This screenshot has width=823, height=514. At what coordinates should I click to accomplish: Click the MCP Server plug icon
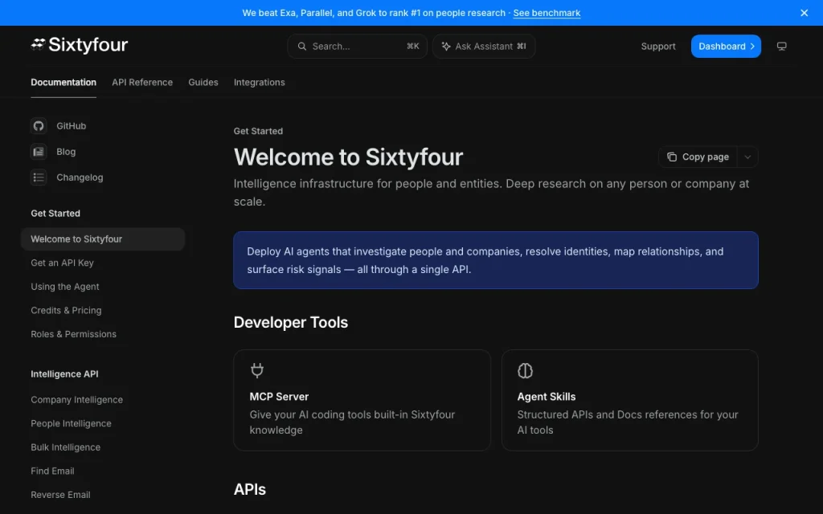256,370
